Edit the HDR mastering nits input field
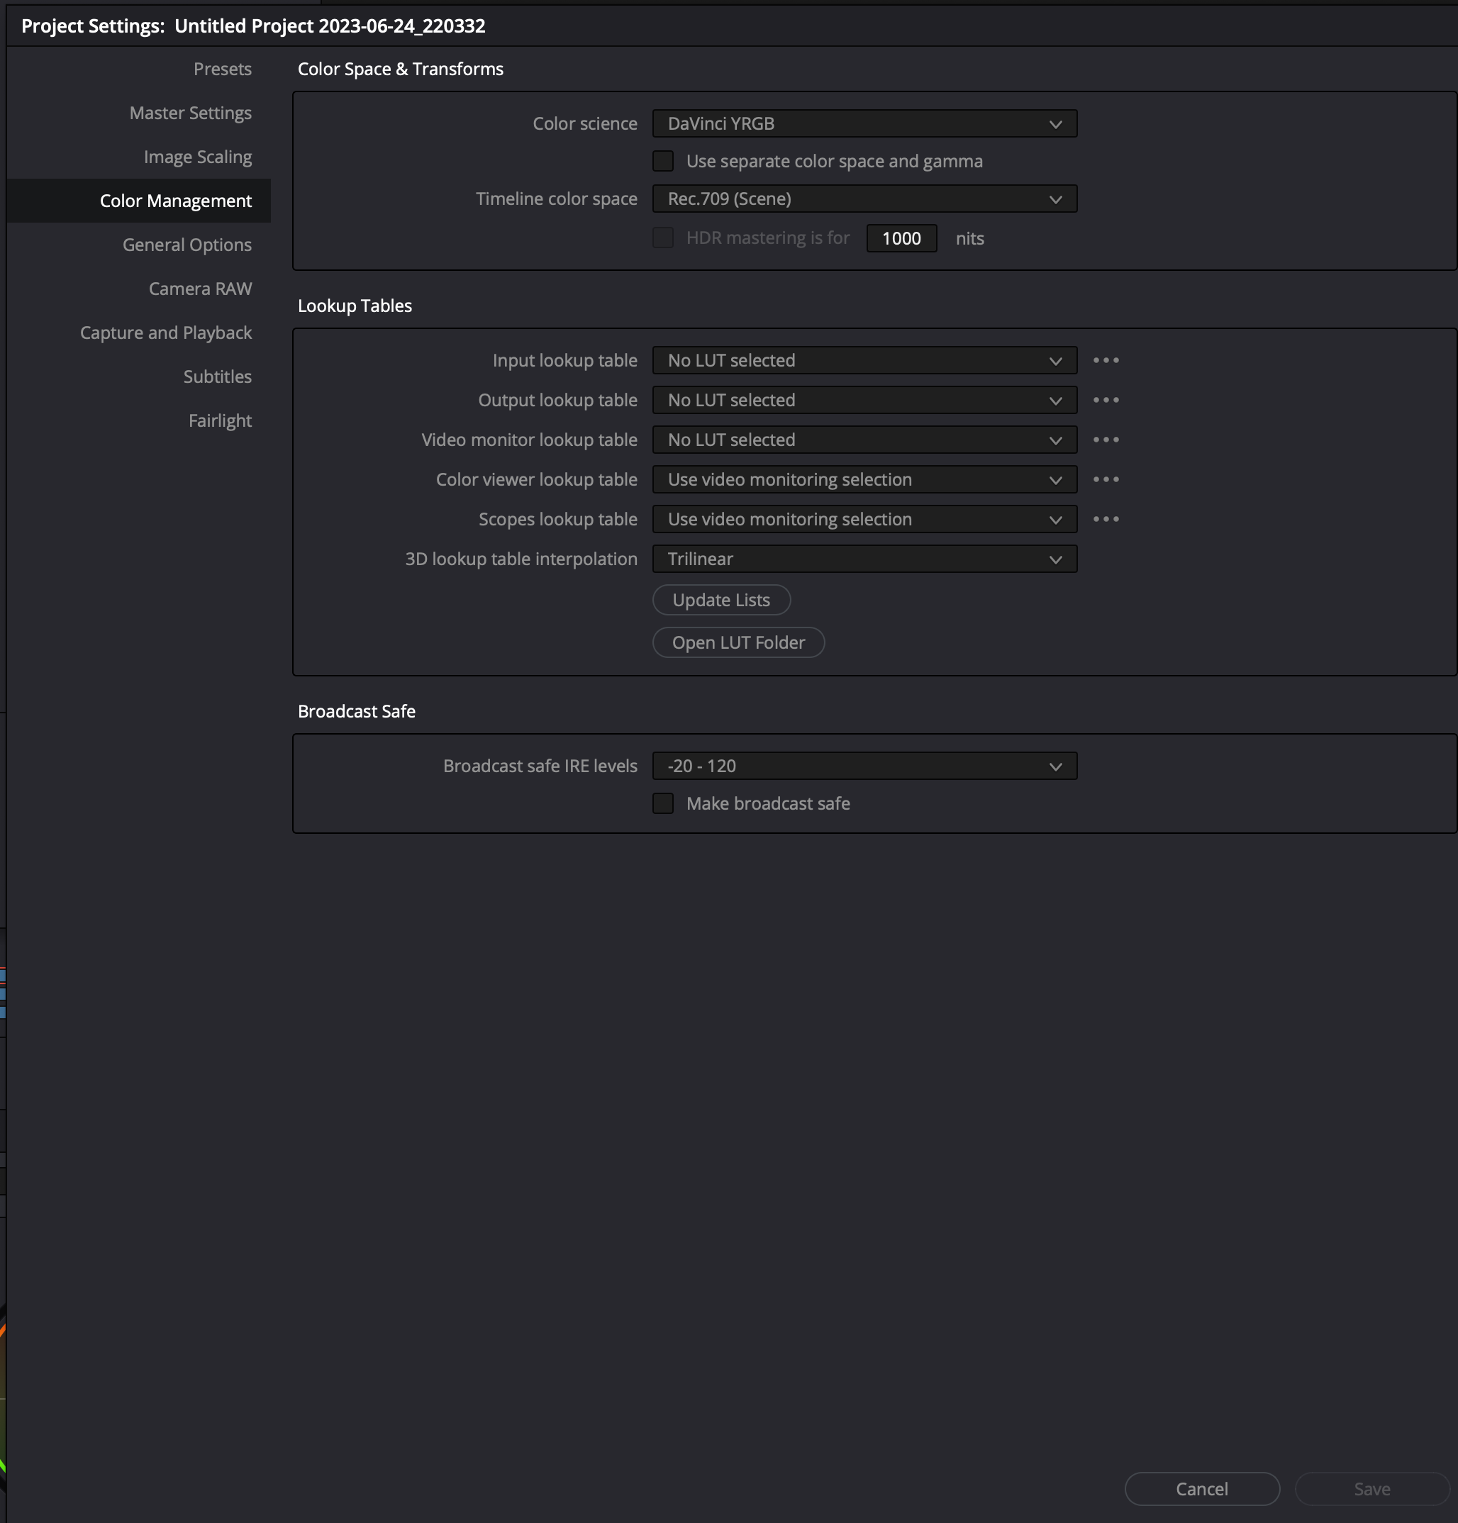Viewport: 1458px width, 1523px height. [899, 238]
